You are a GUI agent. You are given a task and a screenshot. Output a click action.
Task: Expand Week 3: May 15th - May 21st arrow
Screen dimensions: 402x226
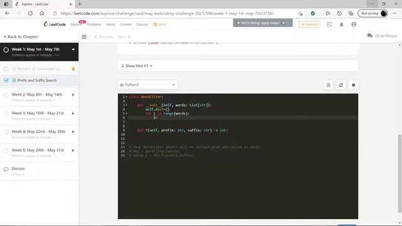click(73, 114)
